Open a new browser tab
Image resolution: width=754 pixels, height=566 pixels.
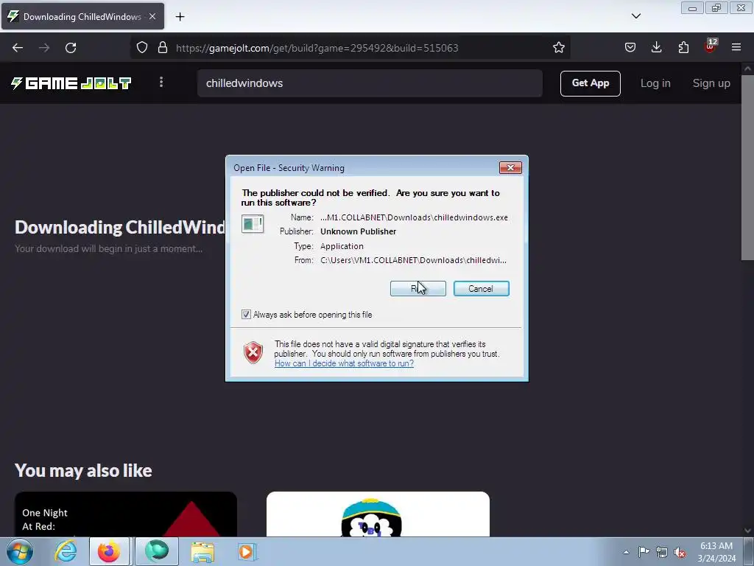[180, 17]
